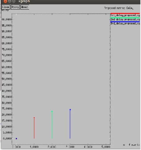This screenshot has width=141, height=150.
Task: Click the Close button in xgraph
Action: pyautogui.click(x=6, y=7)
